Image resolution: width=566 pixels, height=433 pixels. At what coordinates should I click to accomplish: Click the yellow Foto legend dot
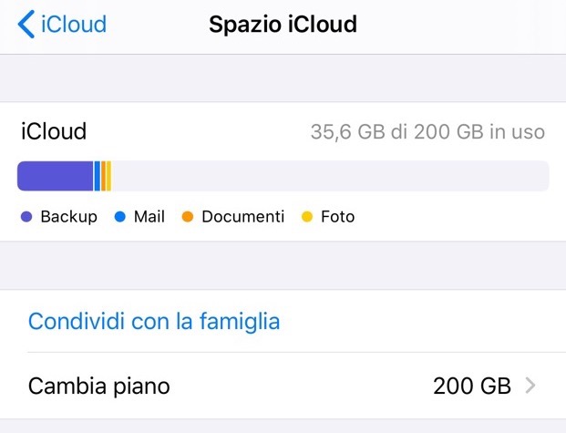tap(307, 217)
